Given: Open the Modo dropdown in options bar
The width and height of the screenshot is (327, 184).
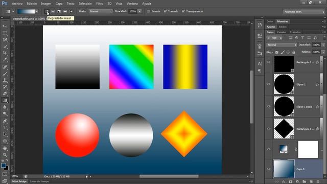Looking at the screenshot, I should click(101, 11).
